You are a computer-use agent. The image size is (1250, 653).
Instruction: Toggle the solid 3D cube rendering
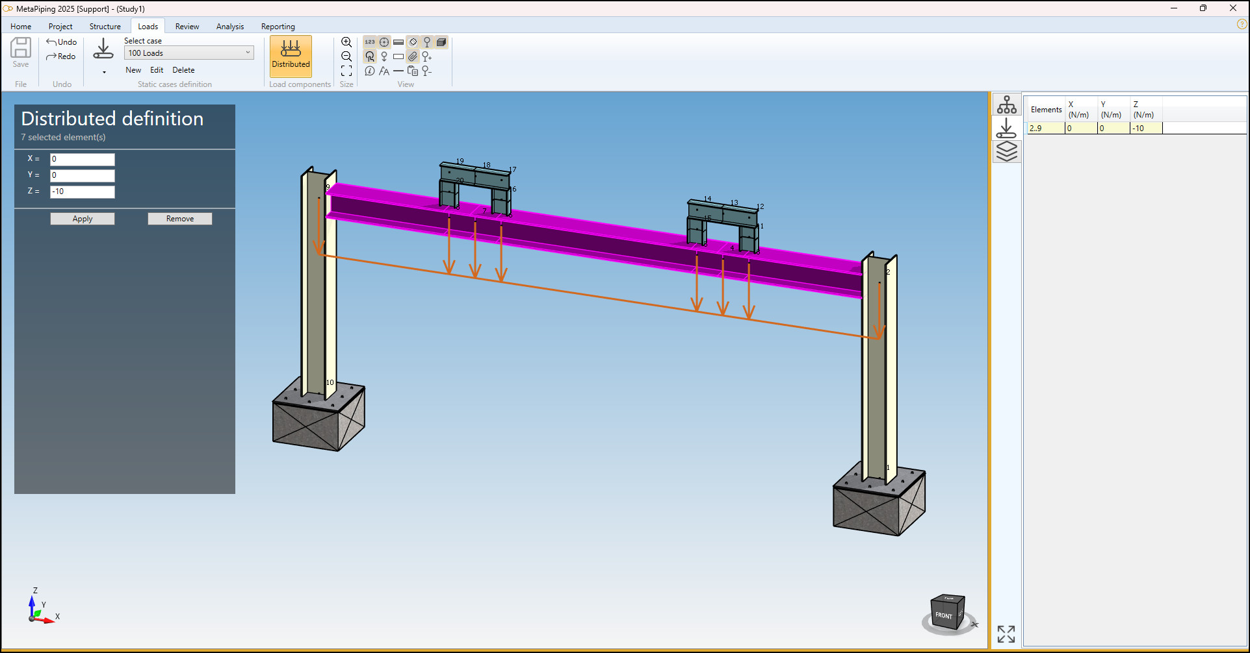(x=441, y=42)
